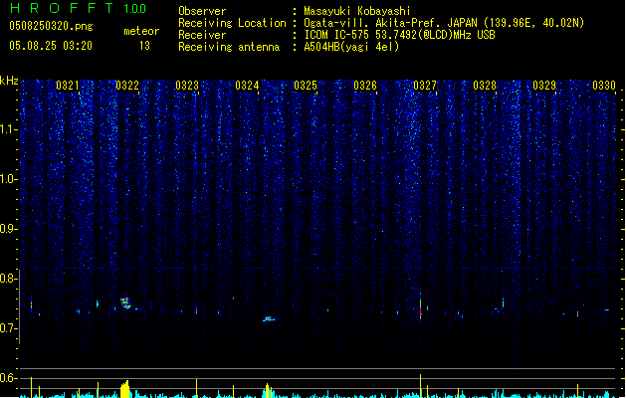Click the 'meteor' label

click(x=141, y=31)
